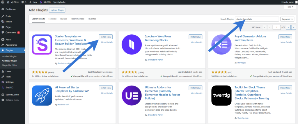298x124 pixels.
Task: Go to the Dashboard in the sidebar
Action: (13, 9)
